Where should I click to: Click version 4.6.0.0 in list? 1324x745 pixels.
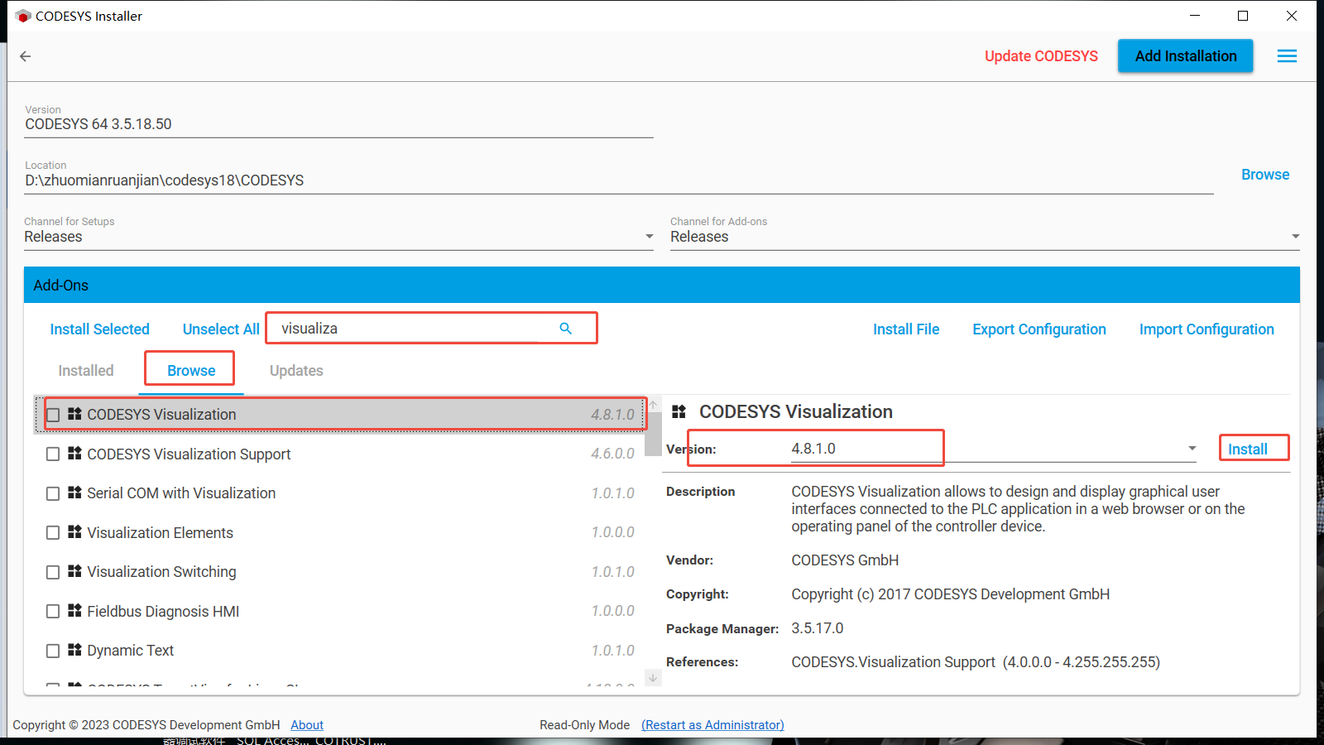coord(612,454)
